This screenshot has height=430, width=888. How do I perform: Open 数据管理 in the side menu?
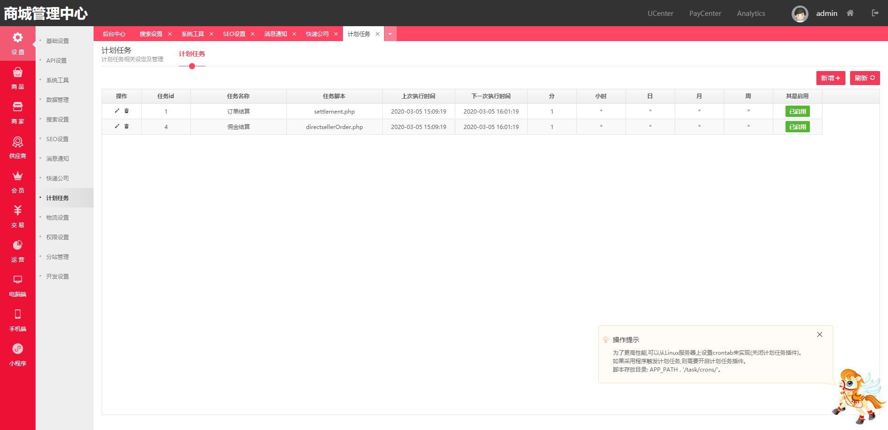coord(58,100)
